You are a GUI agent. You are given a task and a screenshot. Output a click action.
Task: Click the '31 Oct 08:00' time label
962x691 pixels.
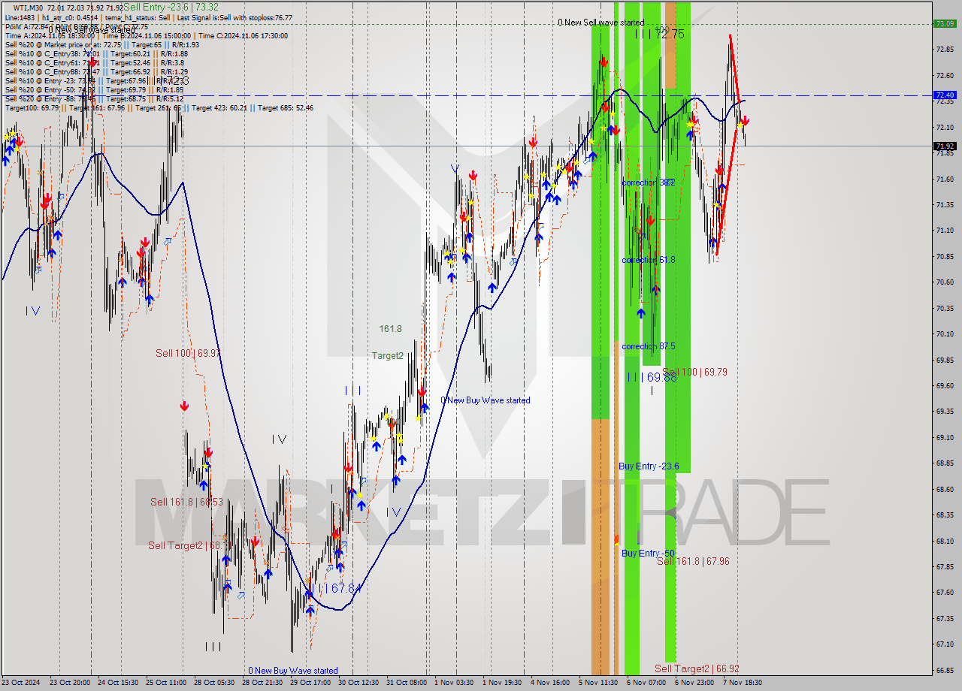click(x=408, y=683)
